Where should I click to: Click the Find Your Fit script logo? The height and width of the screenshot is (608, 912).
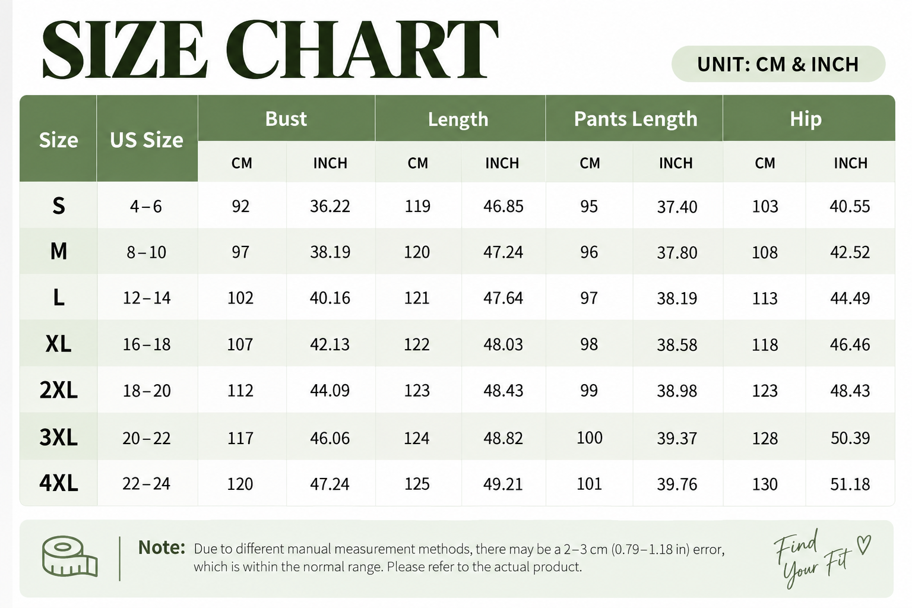point(821,558)
